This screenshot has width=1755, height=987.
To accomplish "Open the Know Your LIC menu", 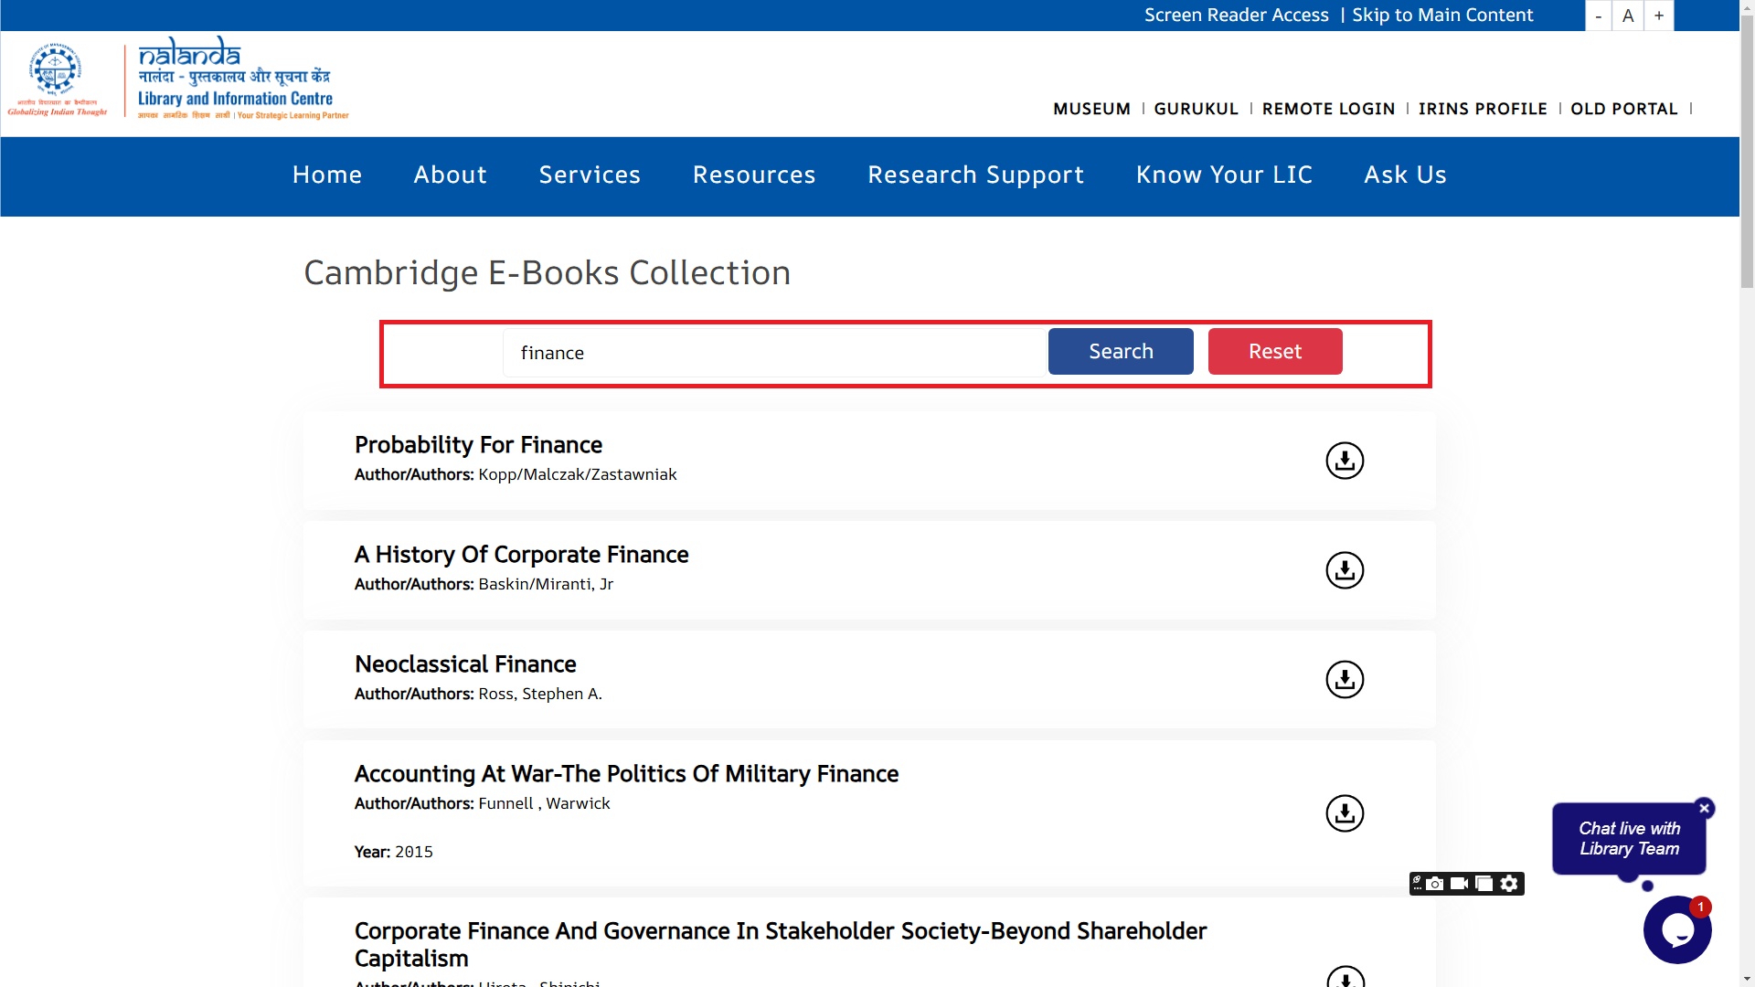I will tap(1224, 175).
